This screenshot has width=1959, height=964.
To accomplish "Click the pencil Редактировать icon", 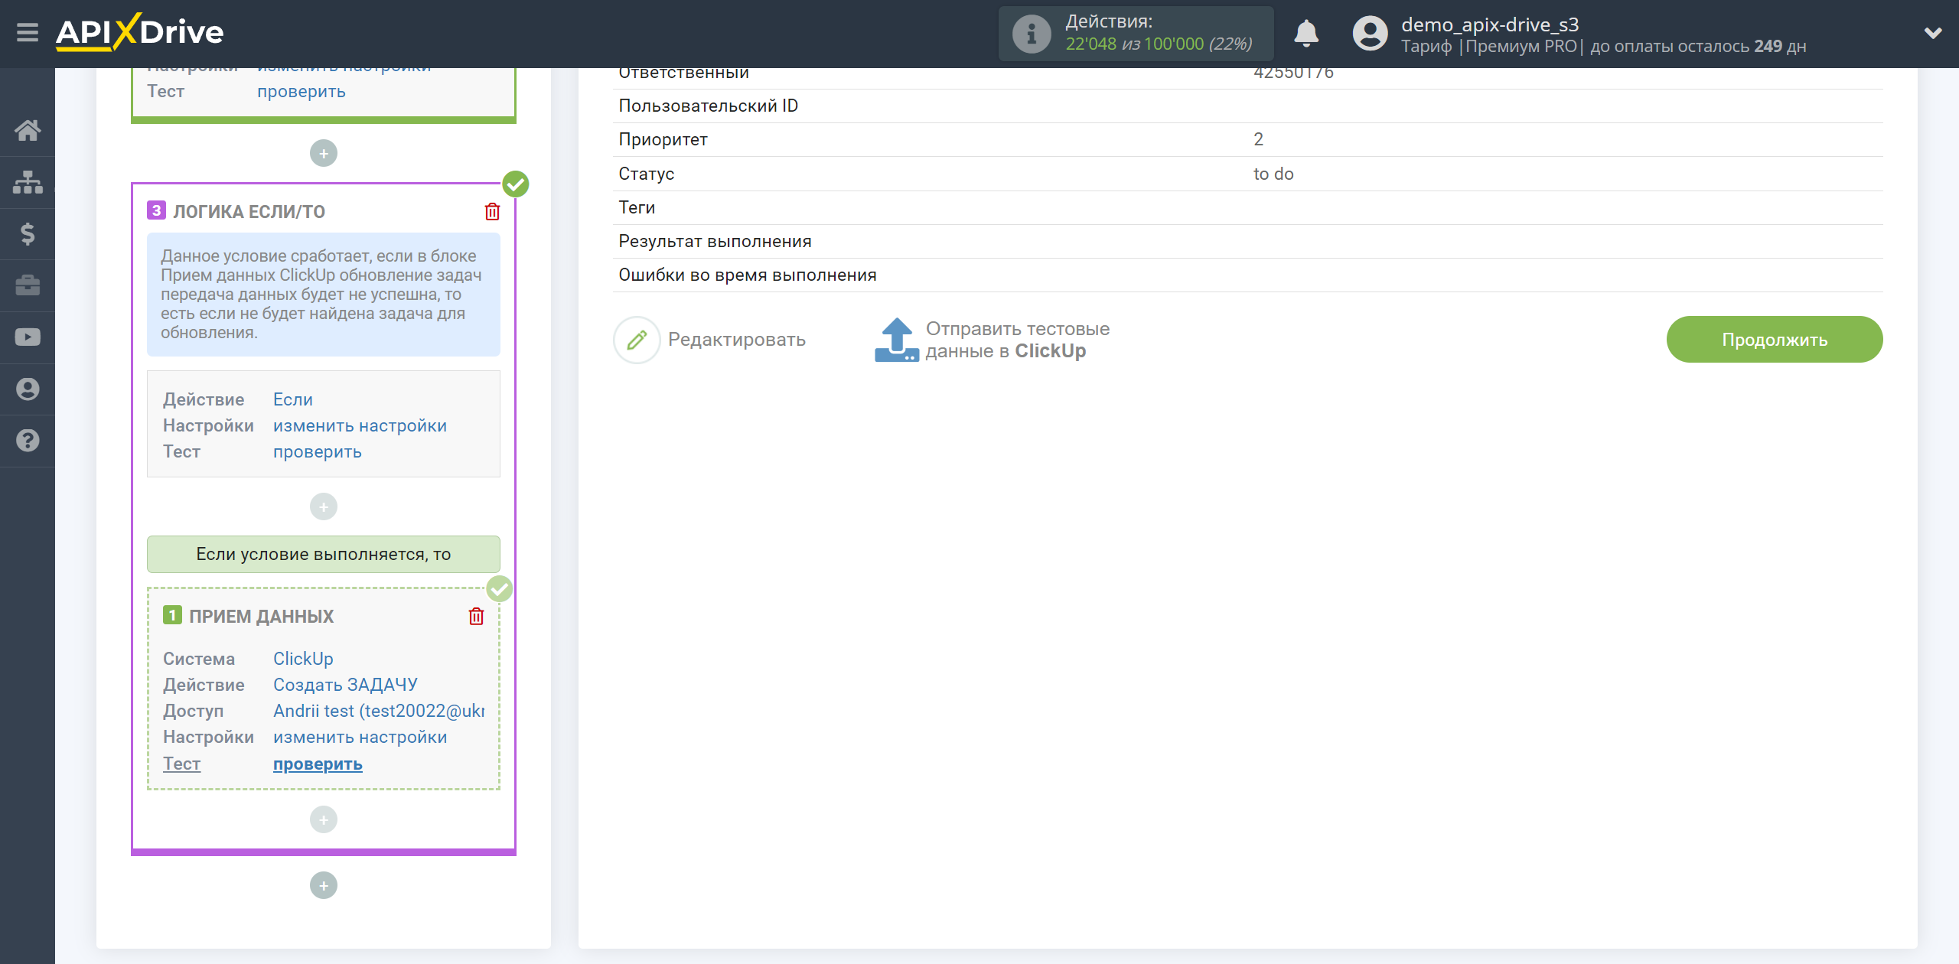I will tap(636, 338).
